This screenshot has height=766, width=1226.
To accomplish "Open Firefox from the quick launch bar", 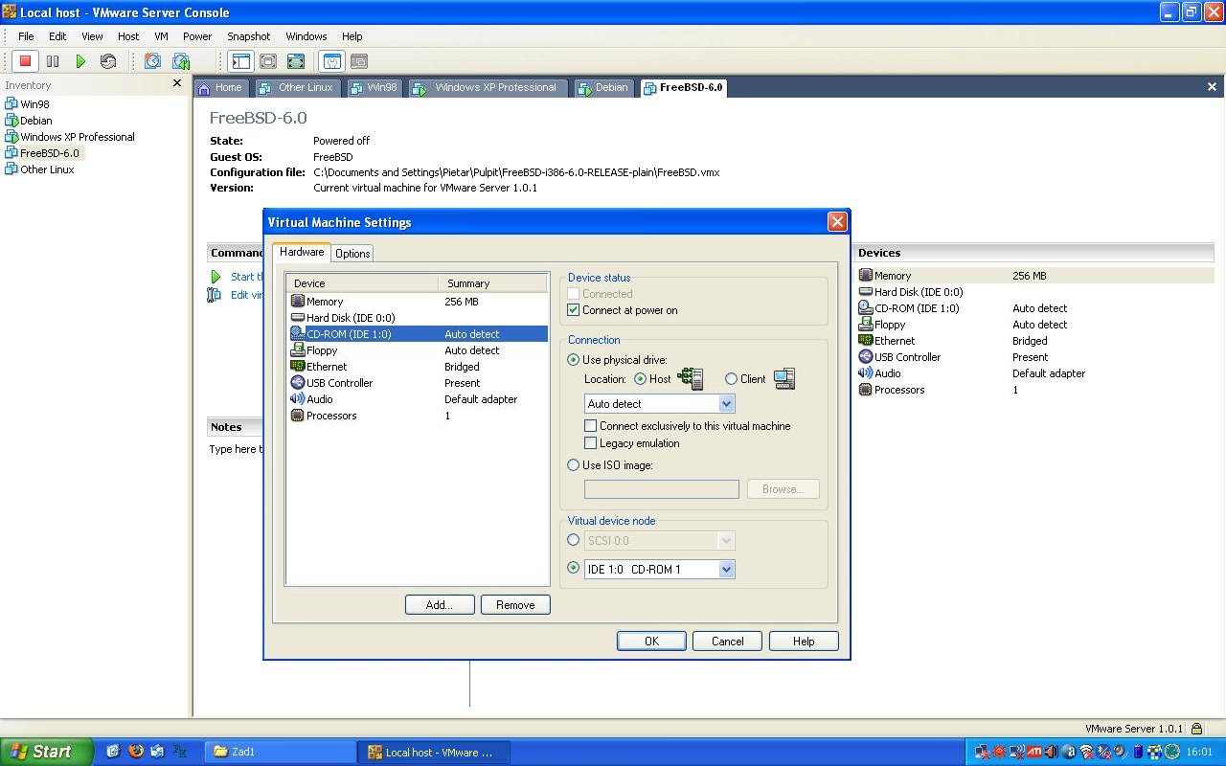I will coord(135,752).
